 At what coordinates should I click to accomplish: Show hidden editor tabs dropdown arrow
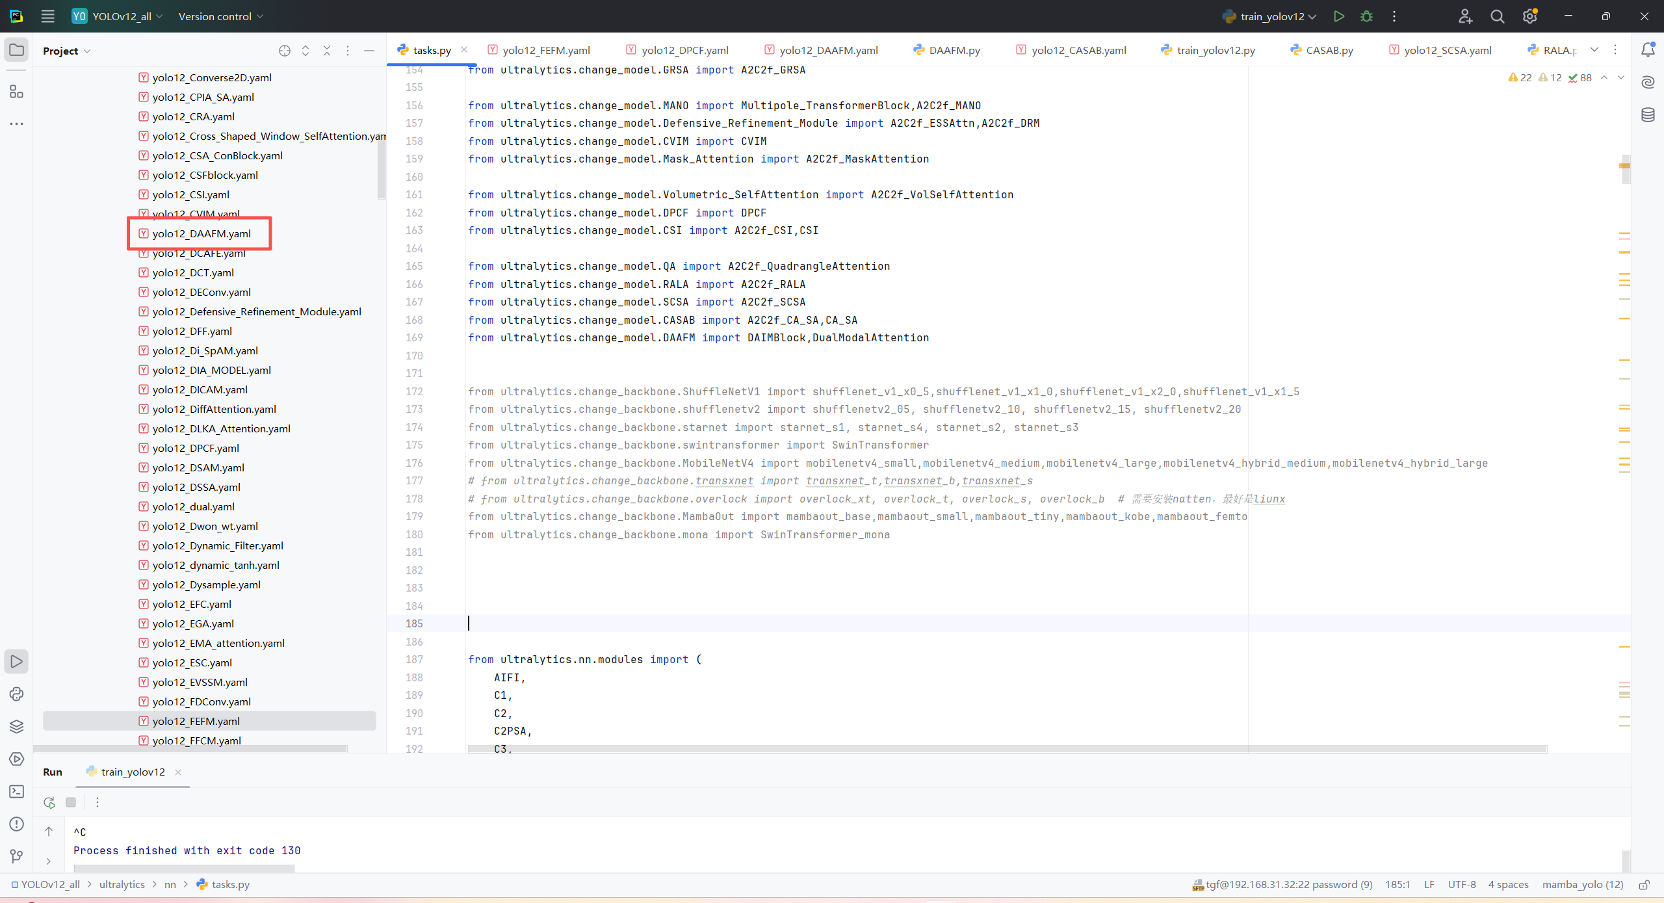pyautogui.click(x=1594, y=50)
